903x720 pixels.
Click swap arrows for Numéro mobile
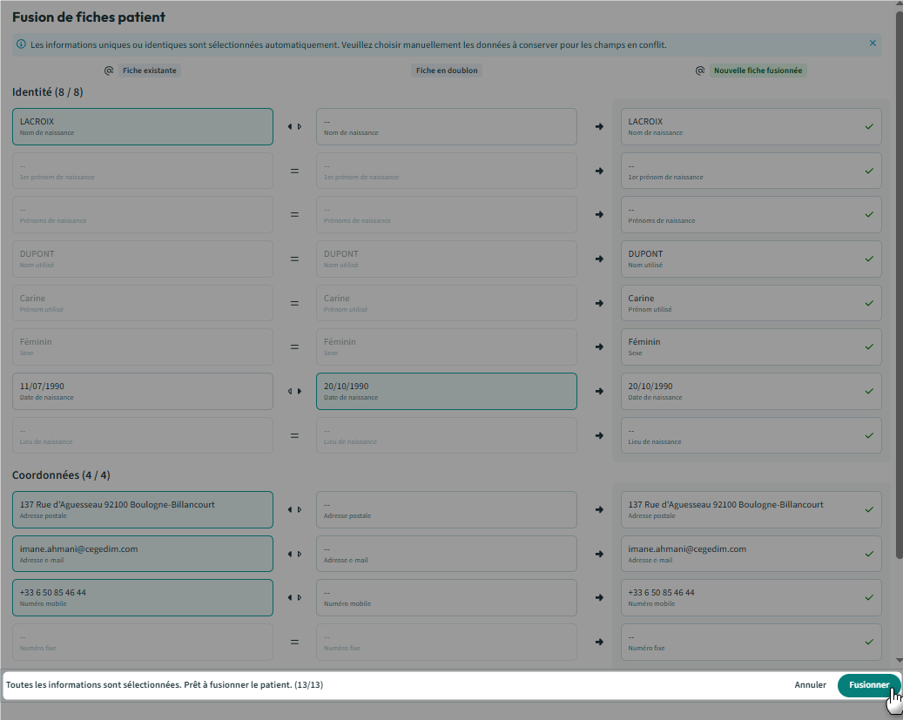[x=294, y=598]
